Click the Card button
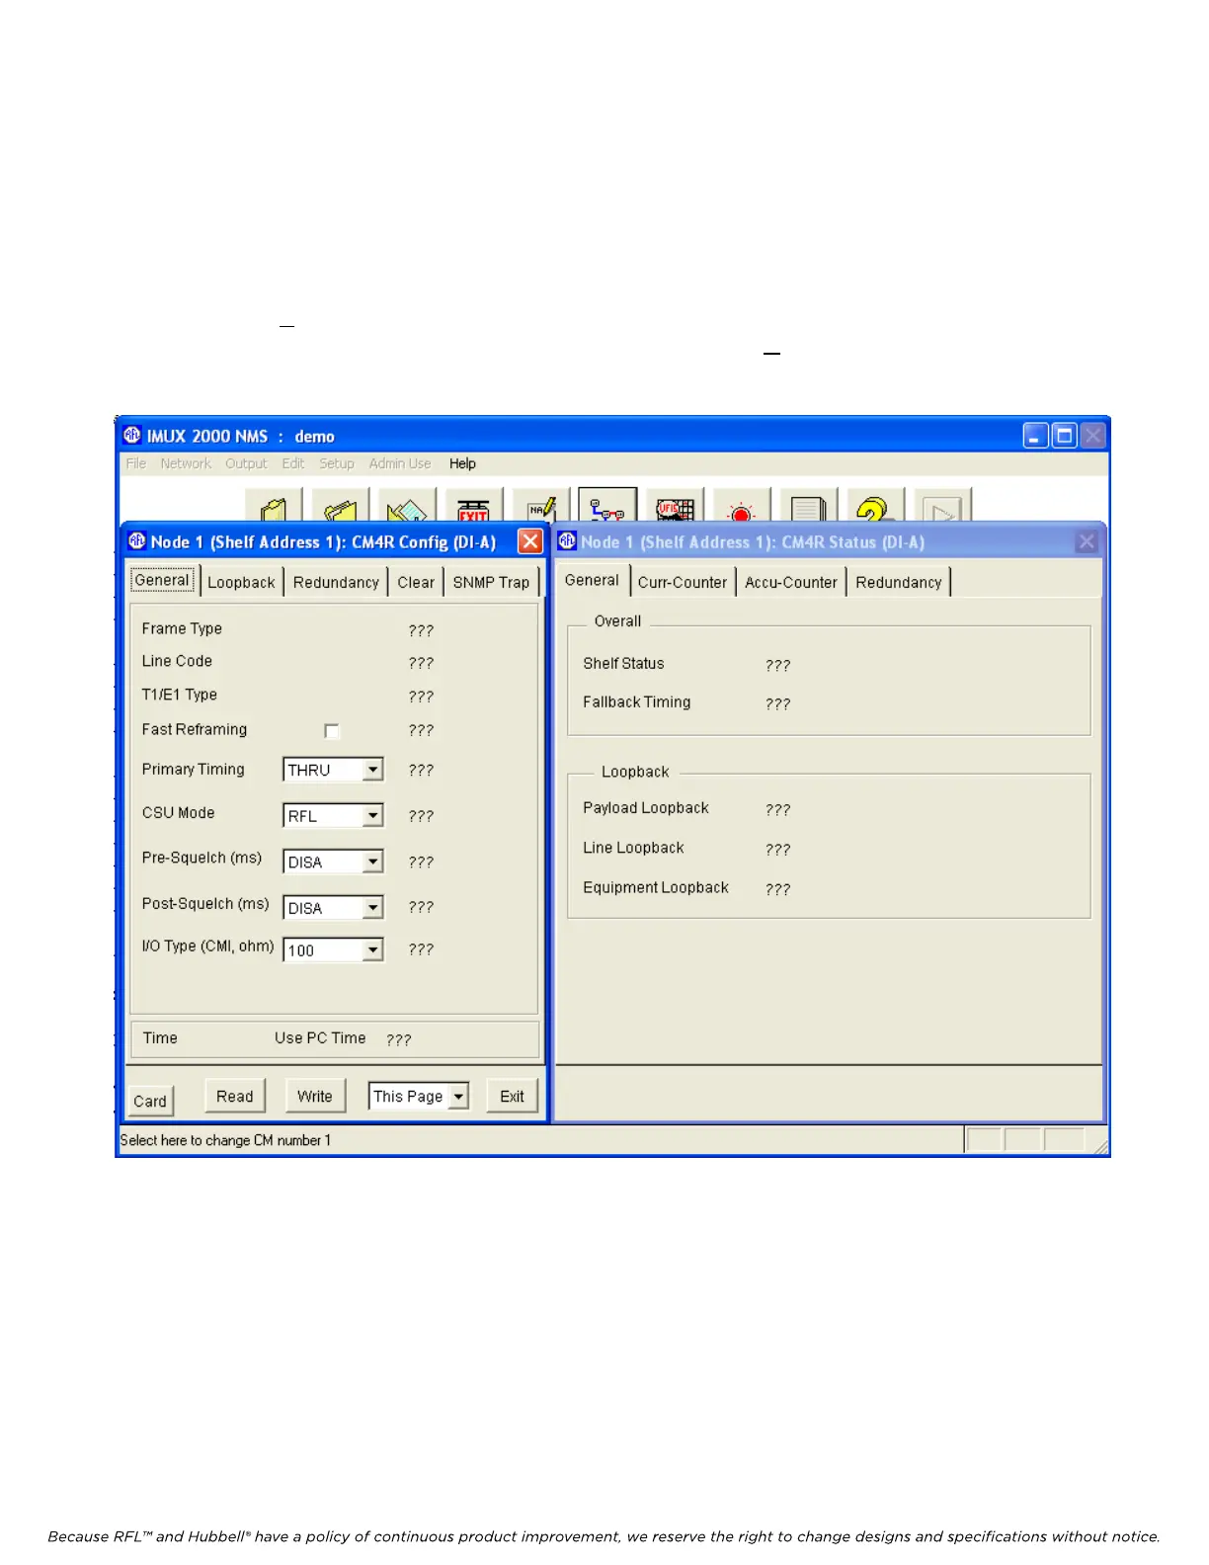This screenshot has width=1209, height=1565. (150, 1101)
